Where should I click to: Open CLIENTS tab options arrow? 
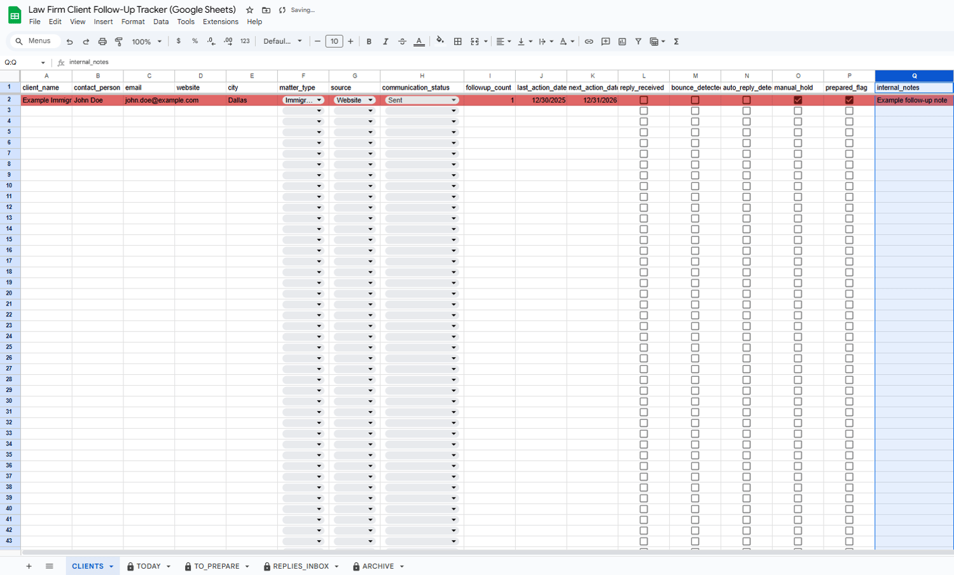(111, 566)
